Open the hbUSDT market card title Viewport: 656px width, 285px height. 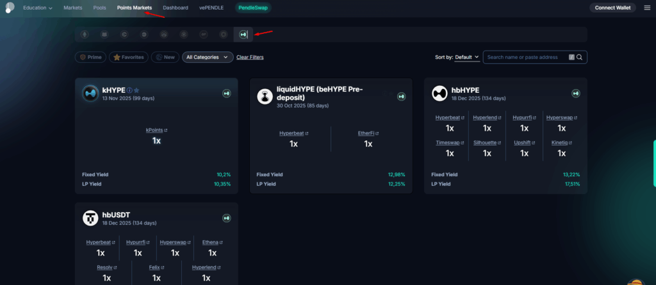coord(117,215)
